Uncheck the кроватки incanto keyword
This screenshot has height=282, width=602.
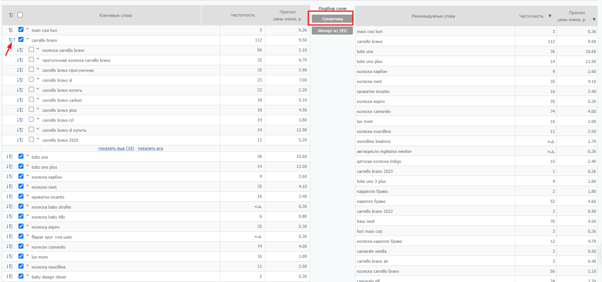pos(21,196)
